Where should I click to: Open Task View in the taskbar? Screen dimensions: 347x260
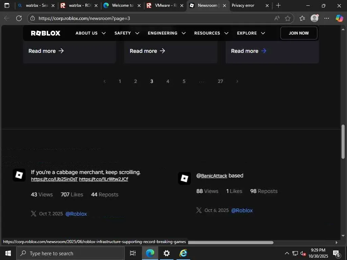(x=133, y=253)
